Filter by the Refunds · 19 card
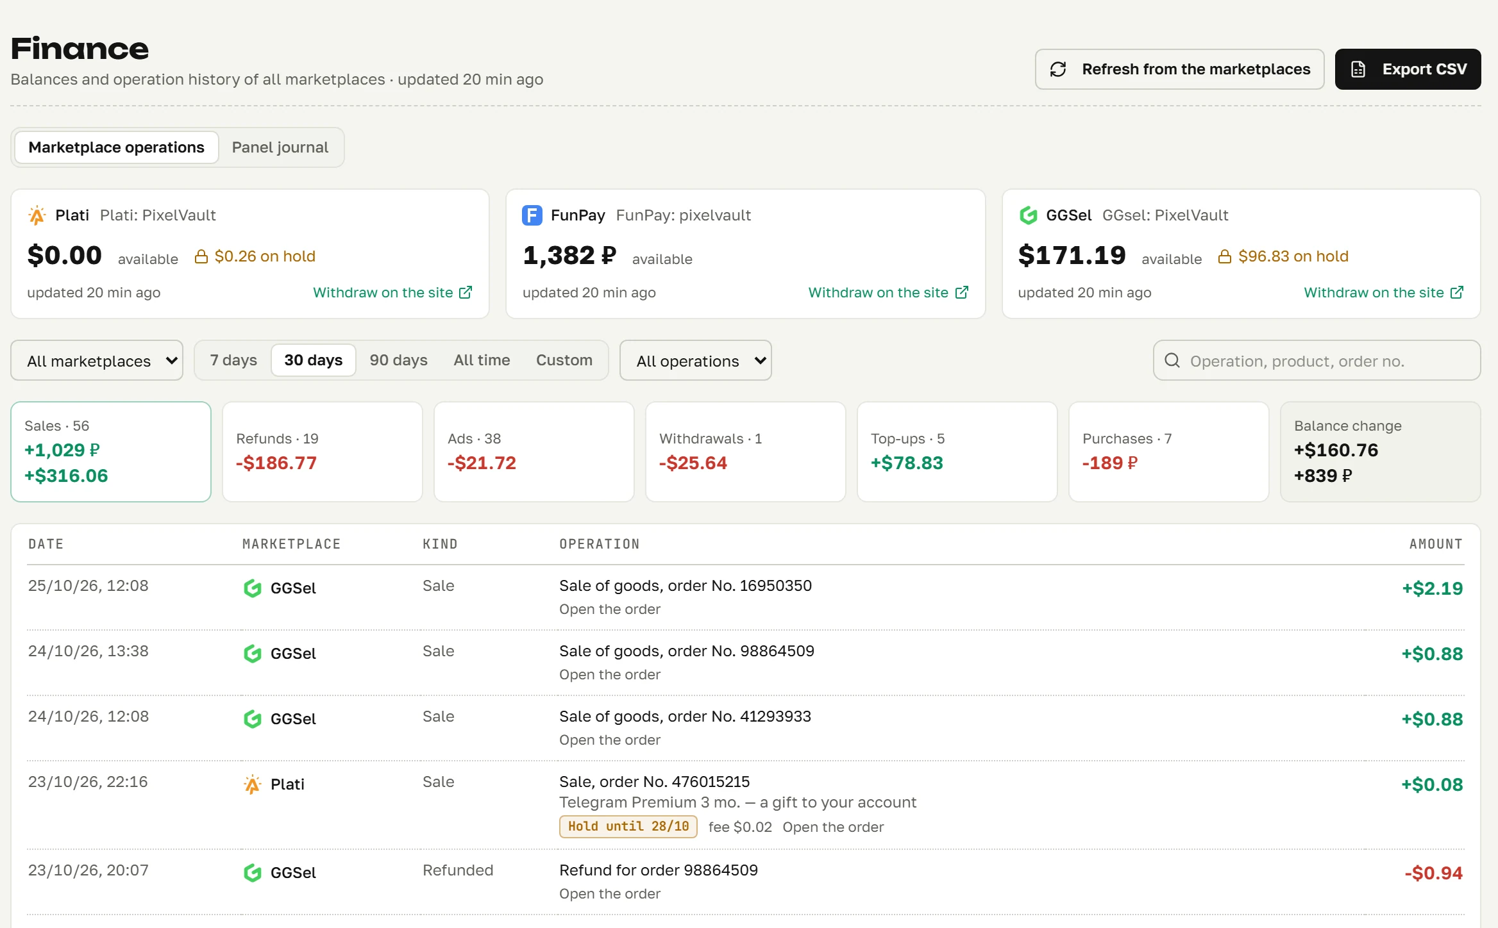 [x=323, y=452]
